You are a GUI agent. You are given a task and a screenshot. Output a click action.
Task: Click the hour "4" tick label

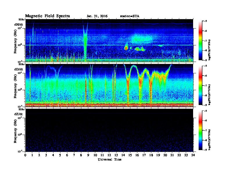tap(53, 155)
